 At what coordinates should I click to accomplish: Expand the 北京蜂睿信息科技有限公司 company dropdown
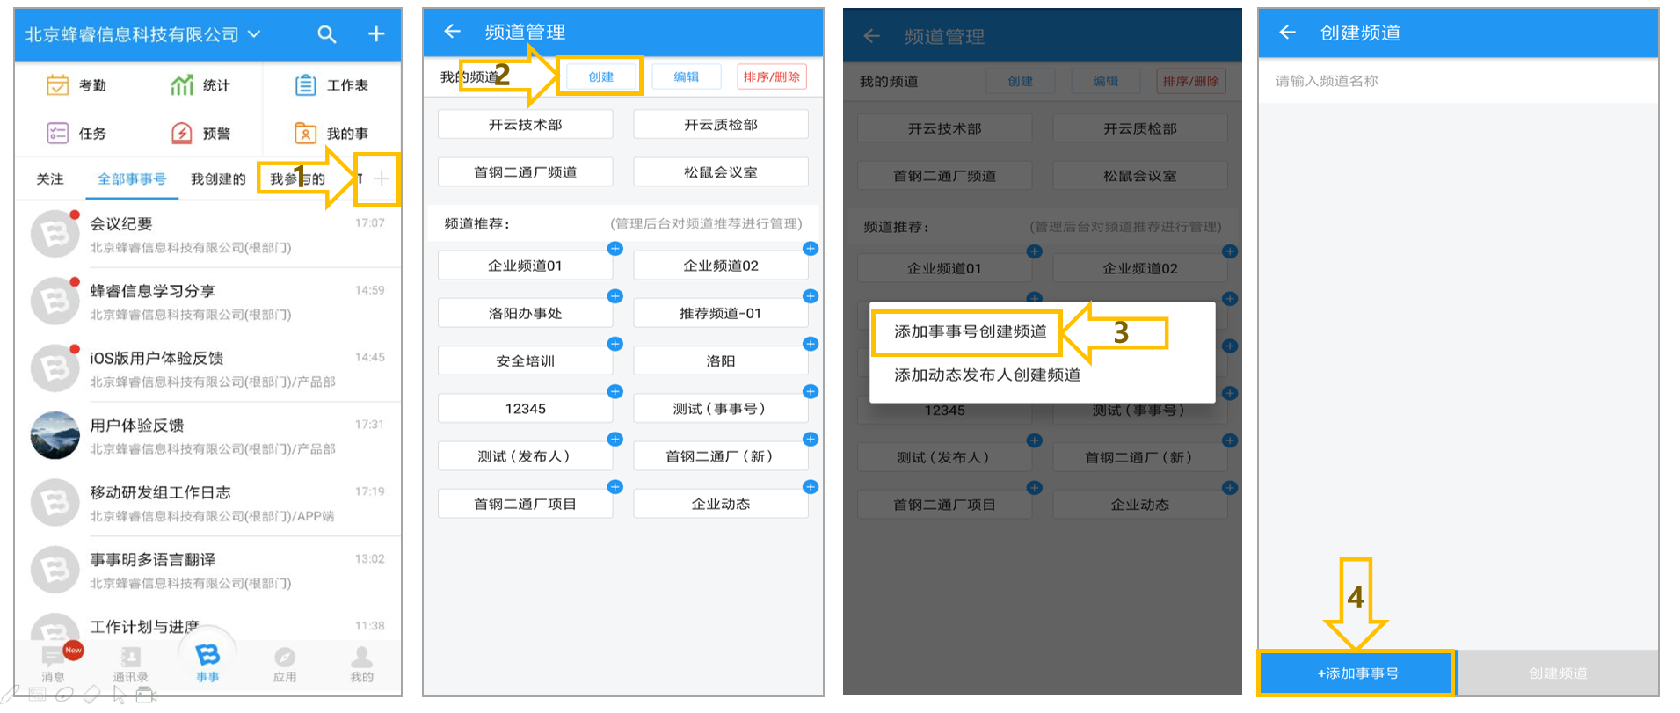(142, 34)
